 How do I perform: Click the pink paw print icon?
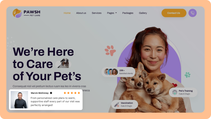click(x=110, y=51)
